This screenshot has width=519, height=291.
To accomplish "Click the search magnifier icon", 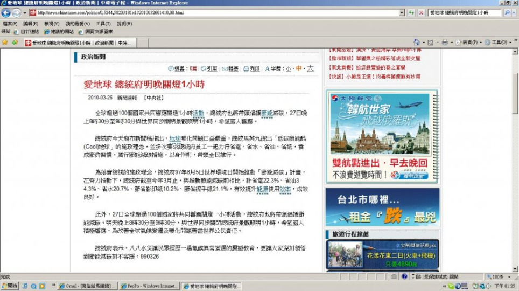I will point(507,13).
